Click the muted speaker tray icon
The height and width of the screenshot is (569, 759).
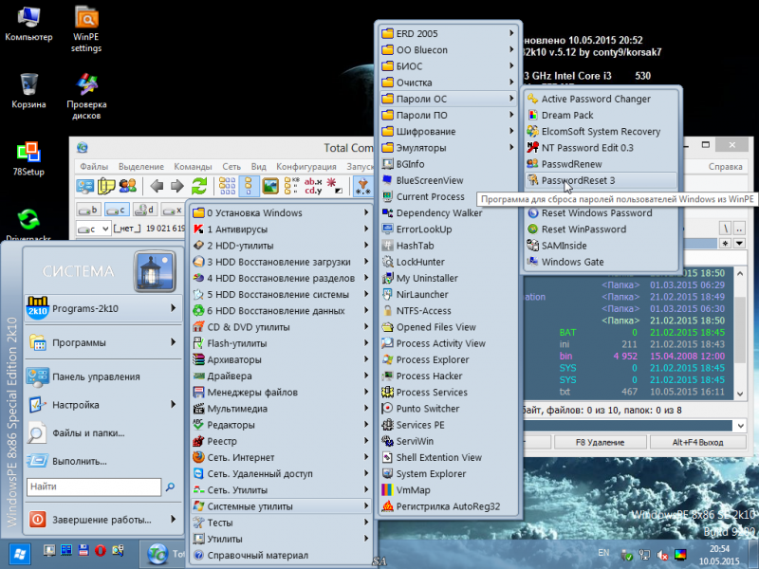tap(661, 555)
